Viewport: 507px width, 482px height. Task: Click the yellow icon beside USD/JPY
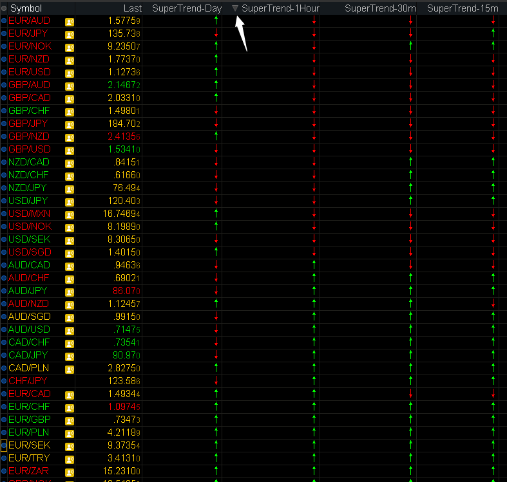pyautogui.click(x=70, y=202)
